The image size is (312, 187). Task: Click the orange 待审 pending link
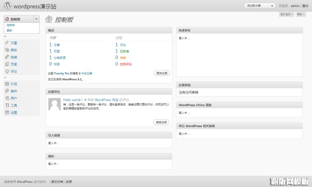(123, 58)
